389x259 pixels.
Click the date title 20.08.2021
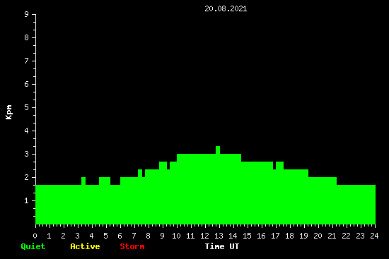pyautogui.click(x=226, y=8)
